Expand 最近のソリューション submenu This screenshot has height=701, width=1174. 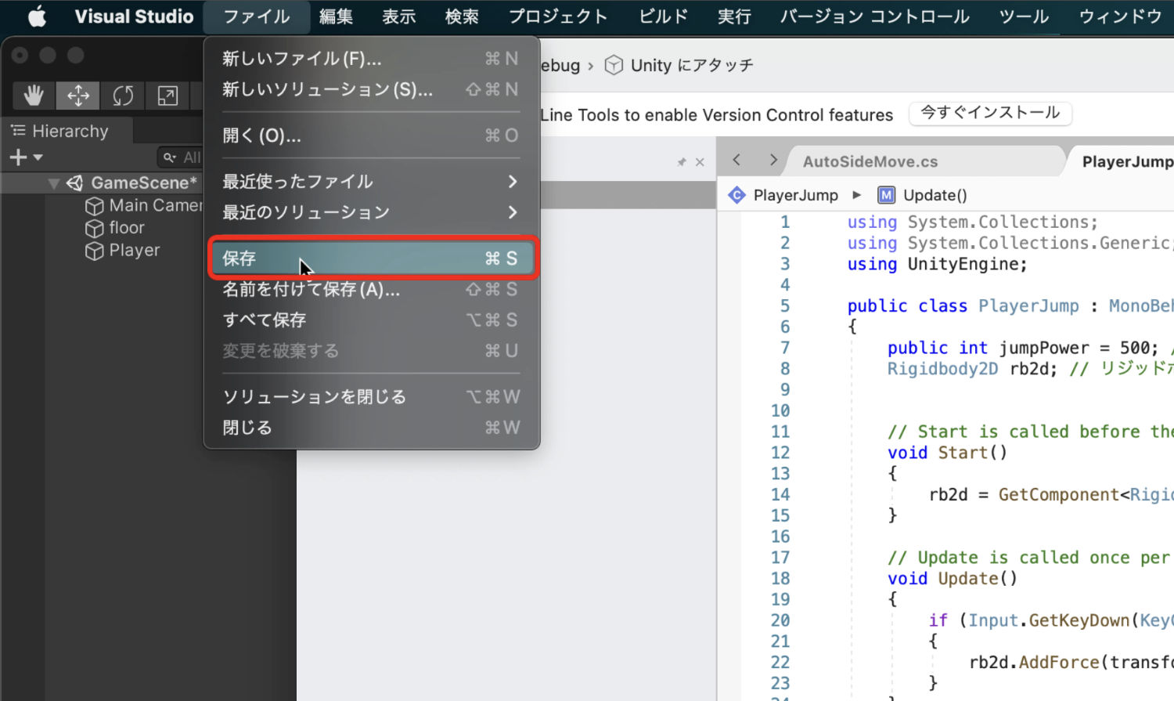coord(372,212)
